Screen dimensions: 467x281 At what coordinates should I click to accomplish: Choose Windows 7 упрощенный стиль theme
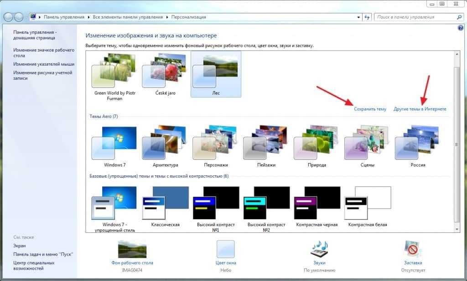[114, 209]
